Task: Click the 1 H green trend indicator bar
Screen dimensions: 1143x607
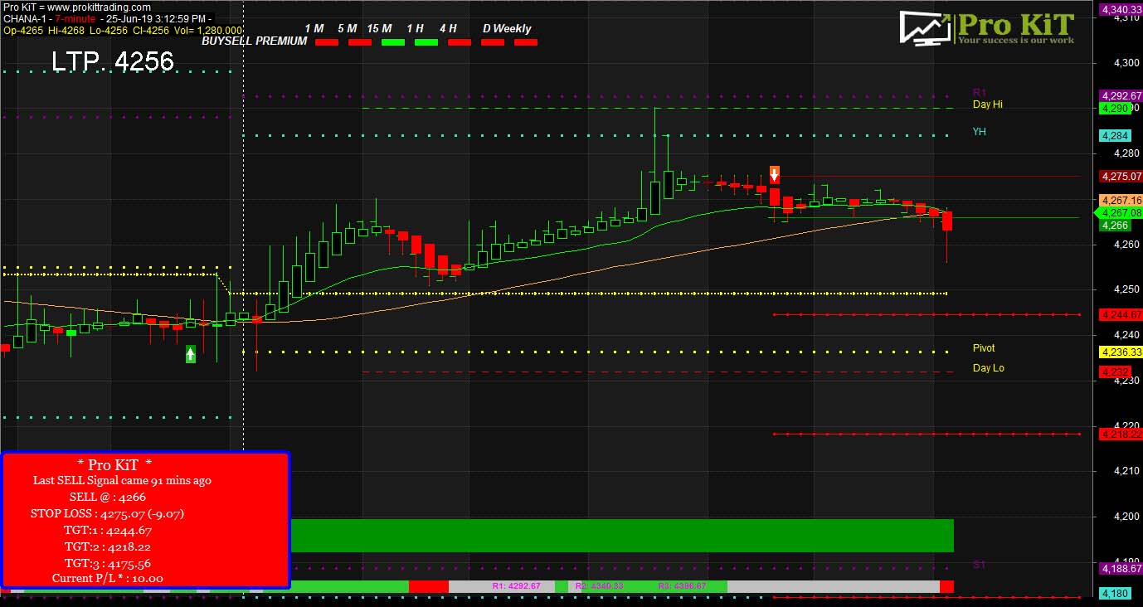Action: (x=426, y=41)
